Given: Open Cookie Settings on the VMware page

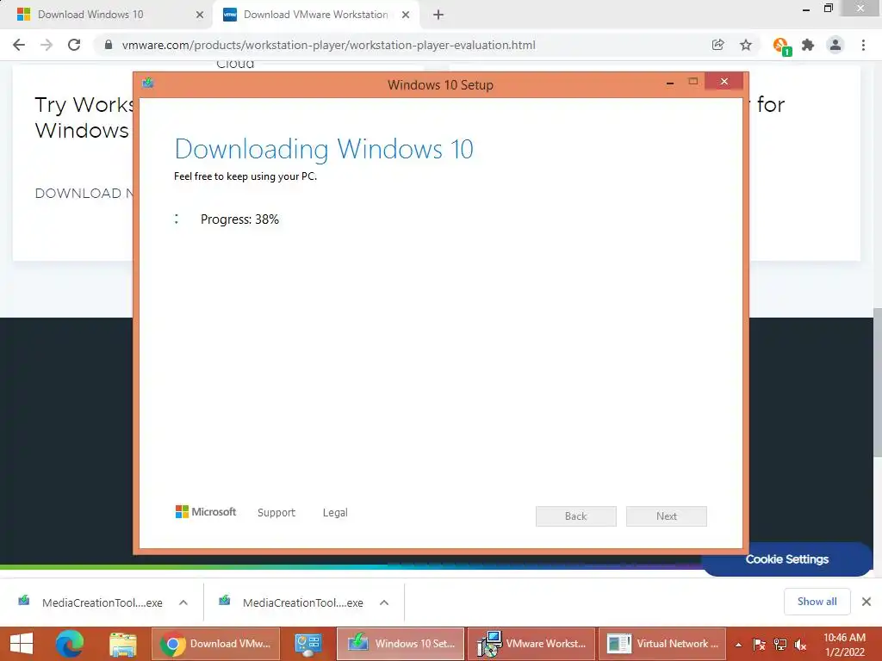Looking at the screenshot, I should point(787,559).
